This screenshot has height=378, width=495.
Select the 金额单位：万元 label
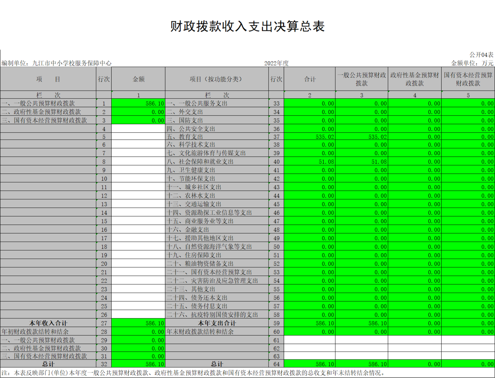[x=472, y=63]
